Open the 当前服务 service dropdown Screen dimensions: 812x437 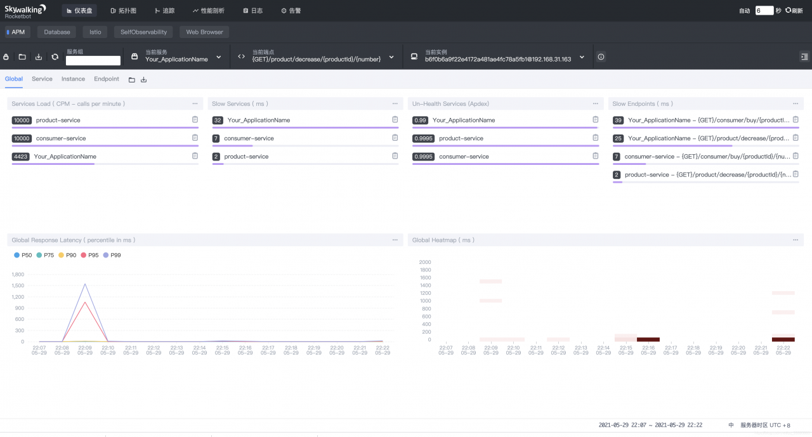click(219, 57)
